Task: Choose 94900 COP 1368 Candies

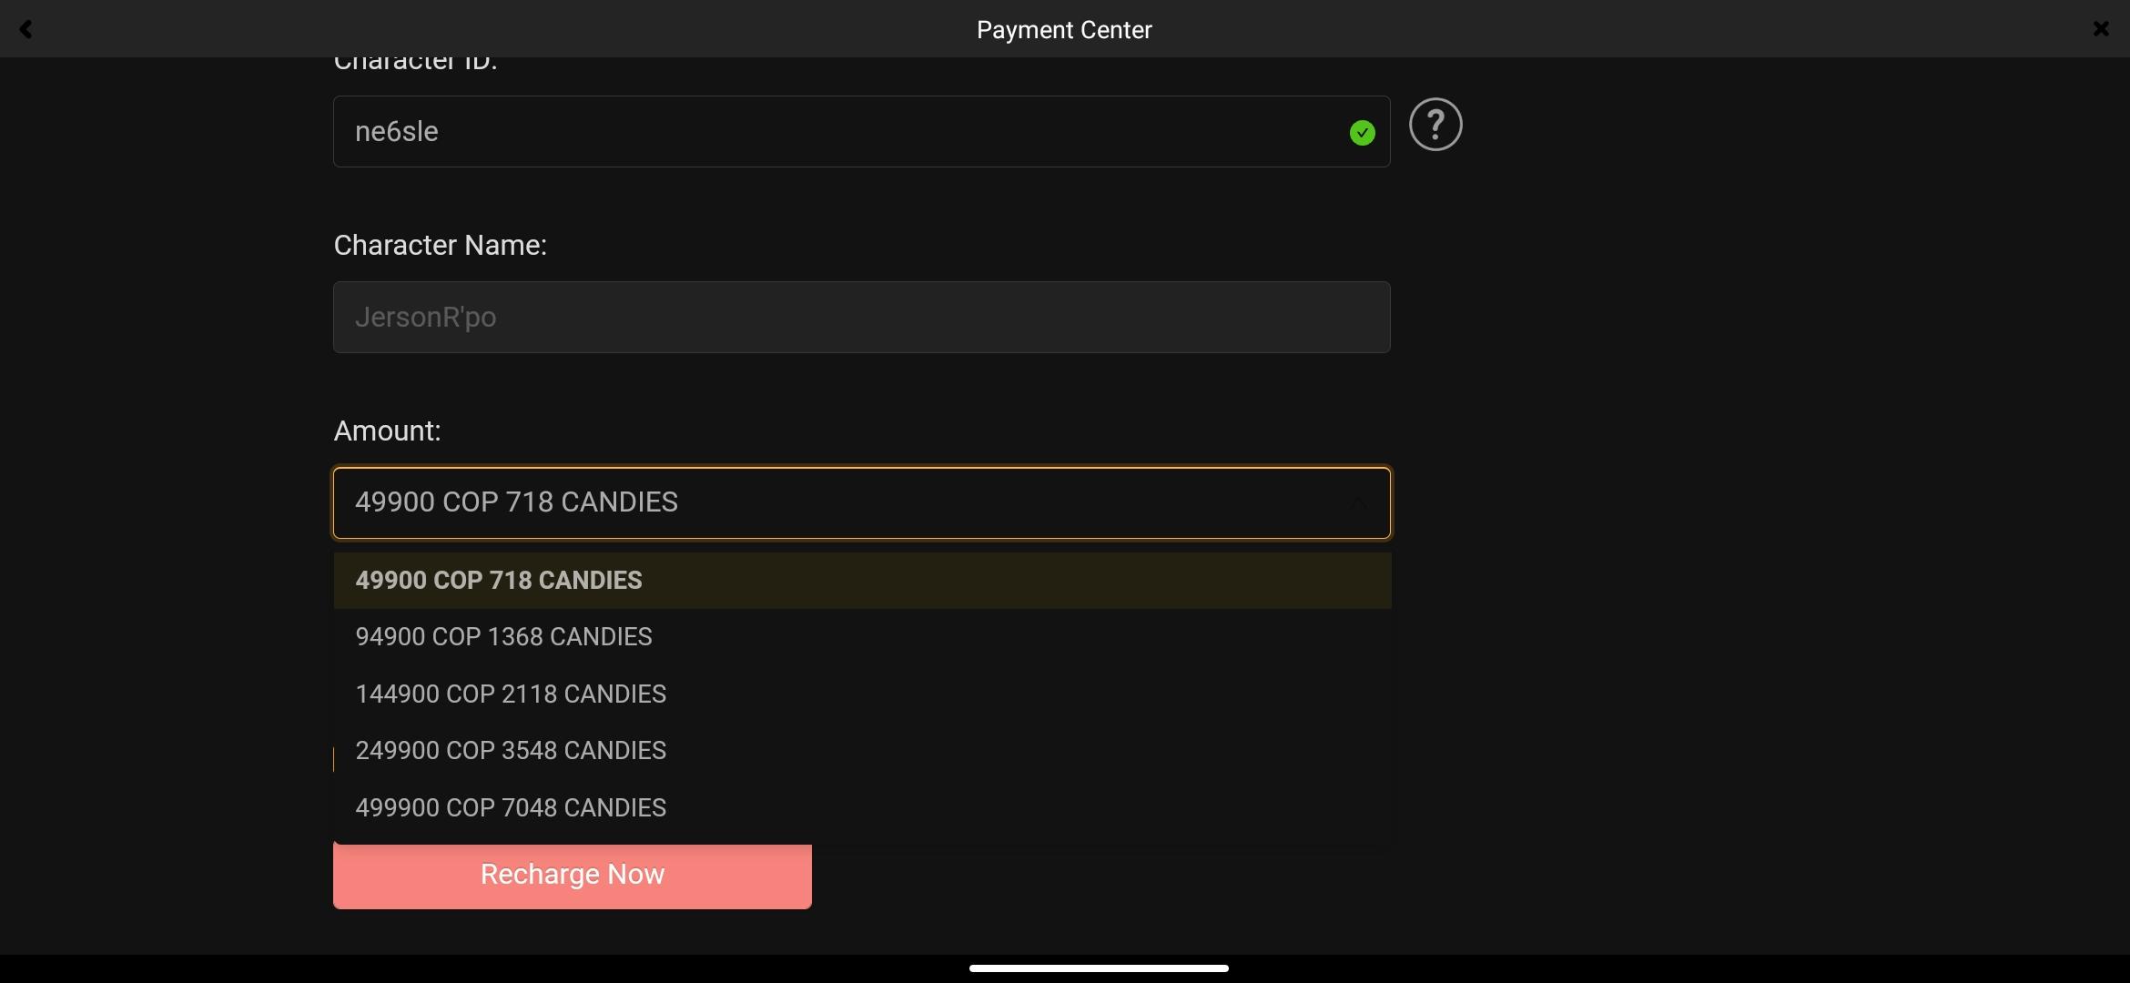Action: click(503, 637)
